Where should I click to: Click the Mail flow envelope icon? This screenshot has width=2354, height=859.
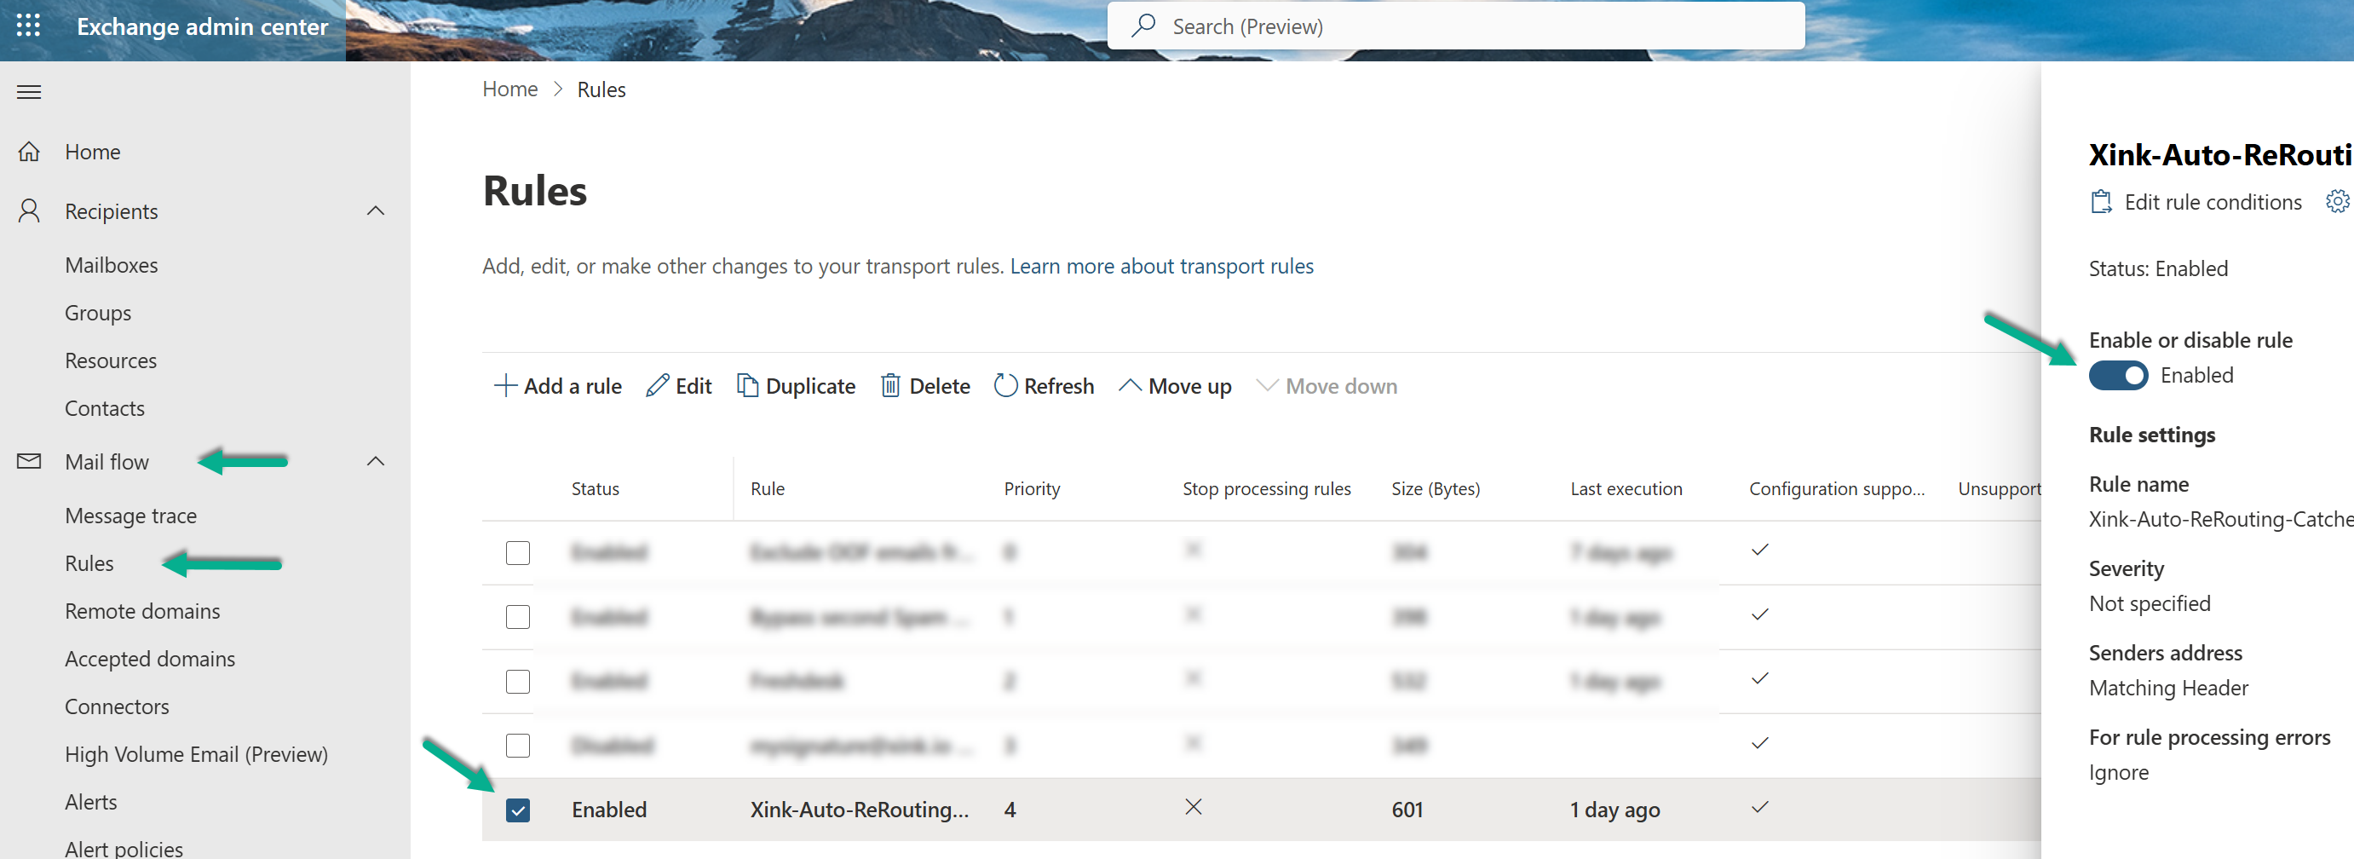(29, 462)
